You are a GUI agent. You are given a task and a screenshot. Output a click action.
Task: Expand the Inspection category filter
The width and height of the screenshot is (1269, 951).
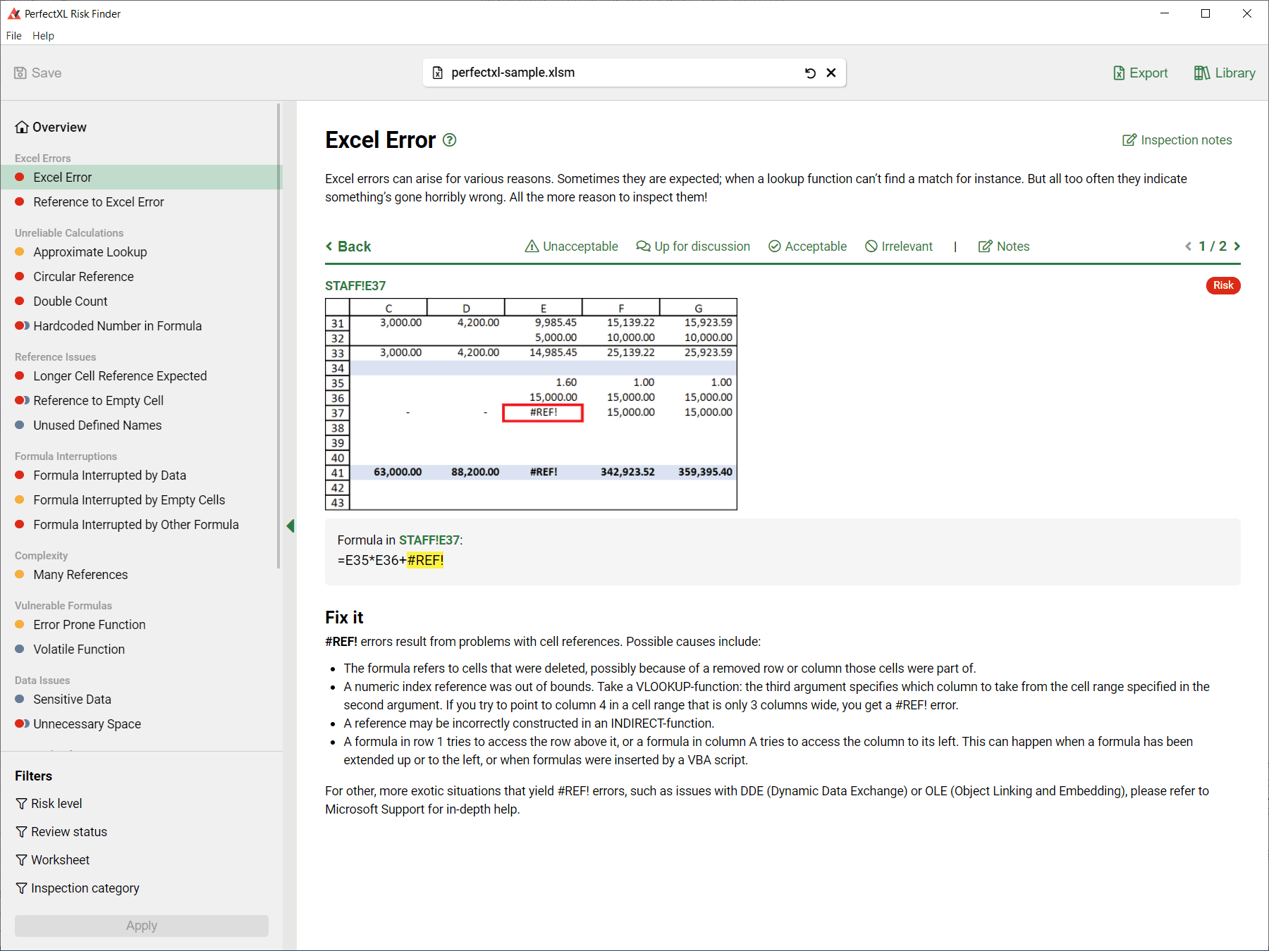(78, 888)
